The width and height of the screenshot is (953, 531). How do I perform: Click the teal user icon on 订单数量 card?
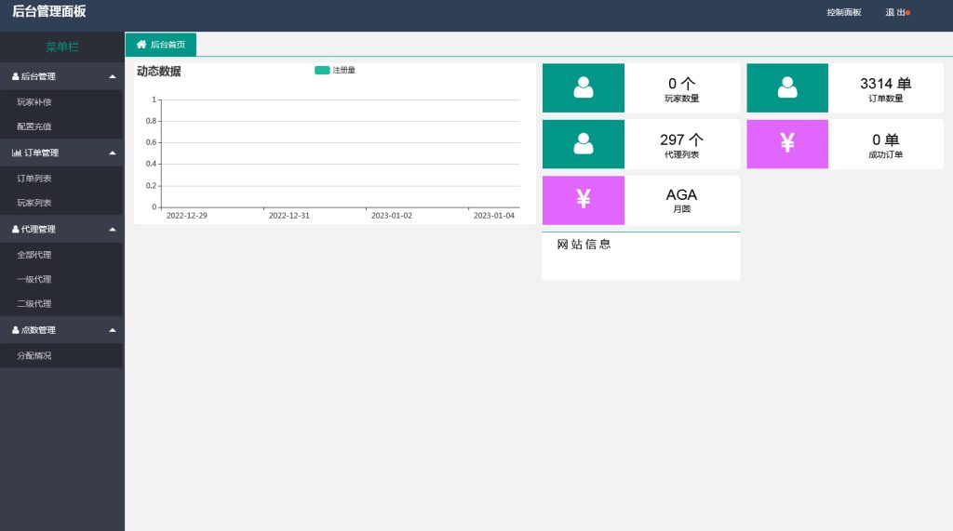coord(787,87)
